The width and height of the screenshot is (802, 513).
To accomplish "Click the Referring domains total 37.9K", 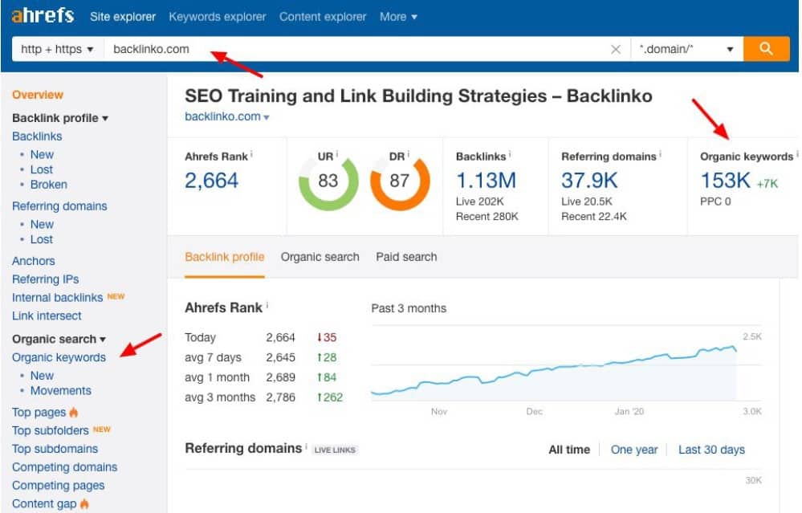I will point(589,181).
